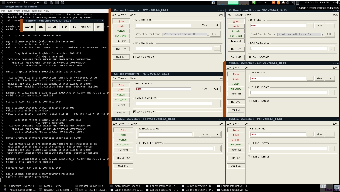Click the red alert tray icon

[274, 3]
